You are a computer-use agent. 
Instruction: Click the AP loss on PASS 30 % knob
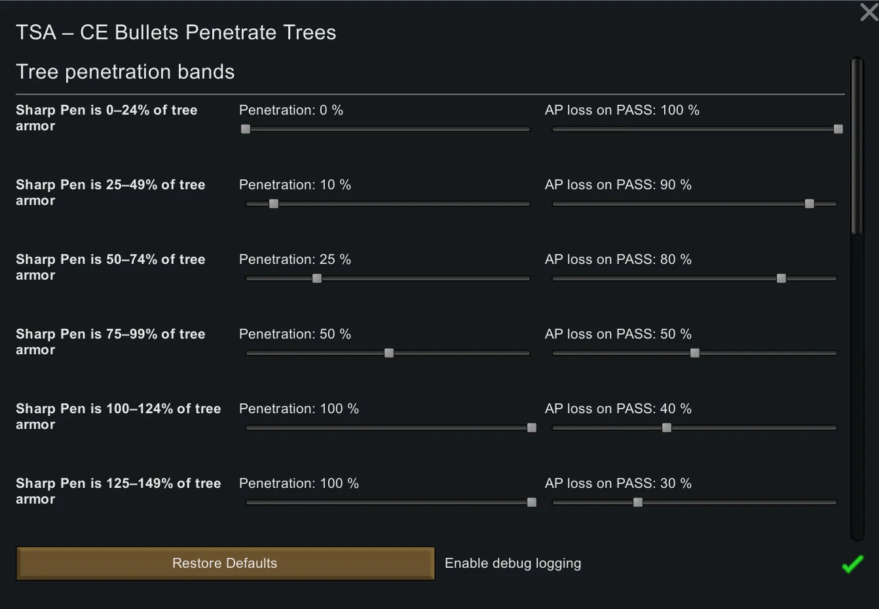click(x=638, y=502)
